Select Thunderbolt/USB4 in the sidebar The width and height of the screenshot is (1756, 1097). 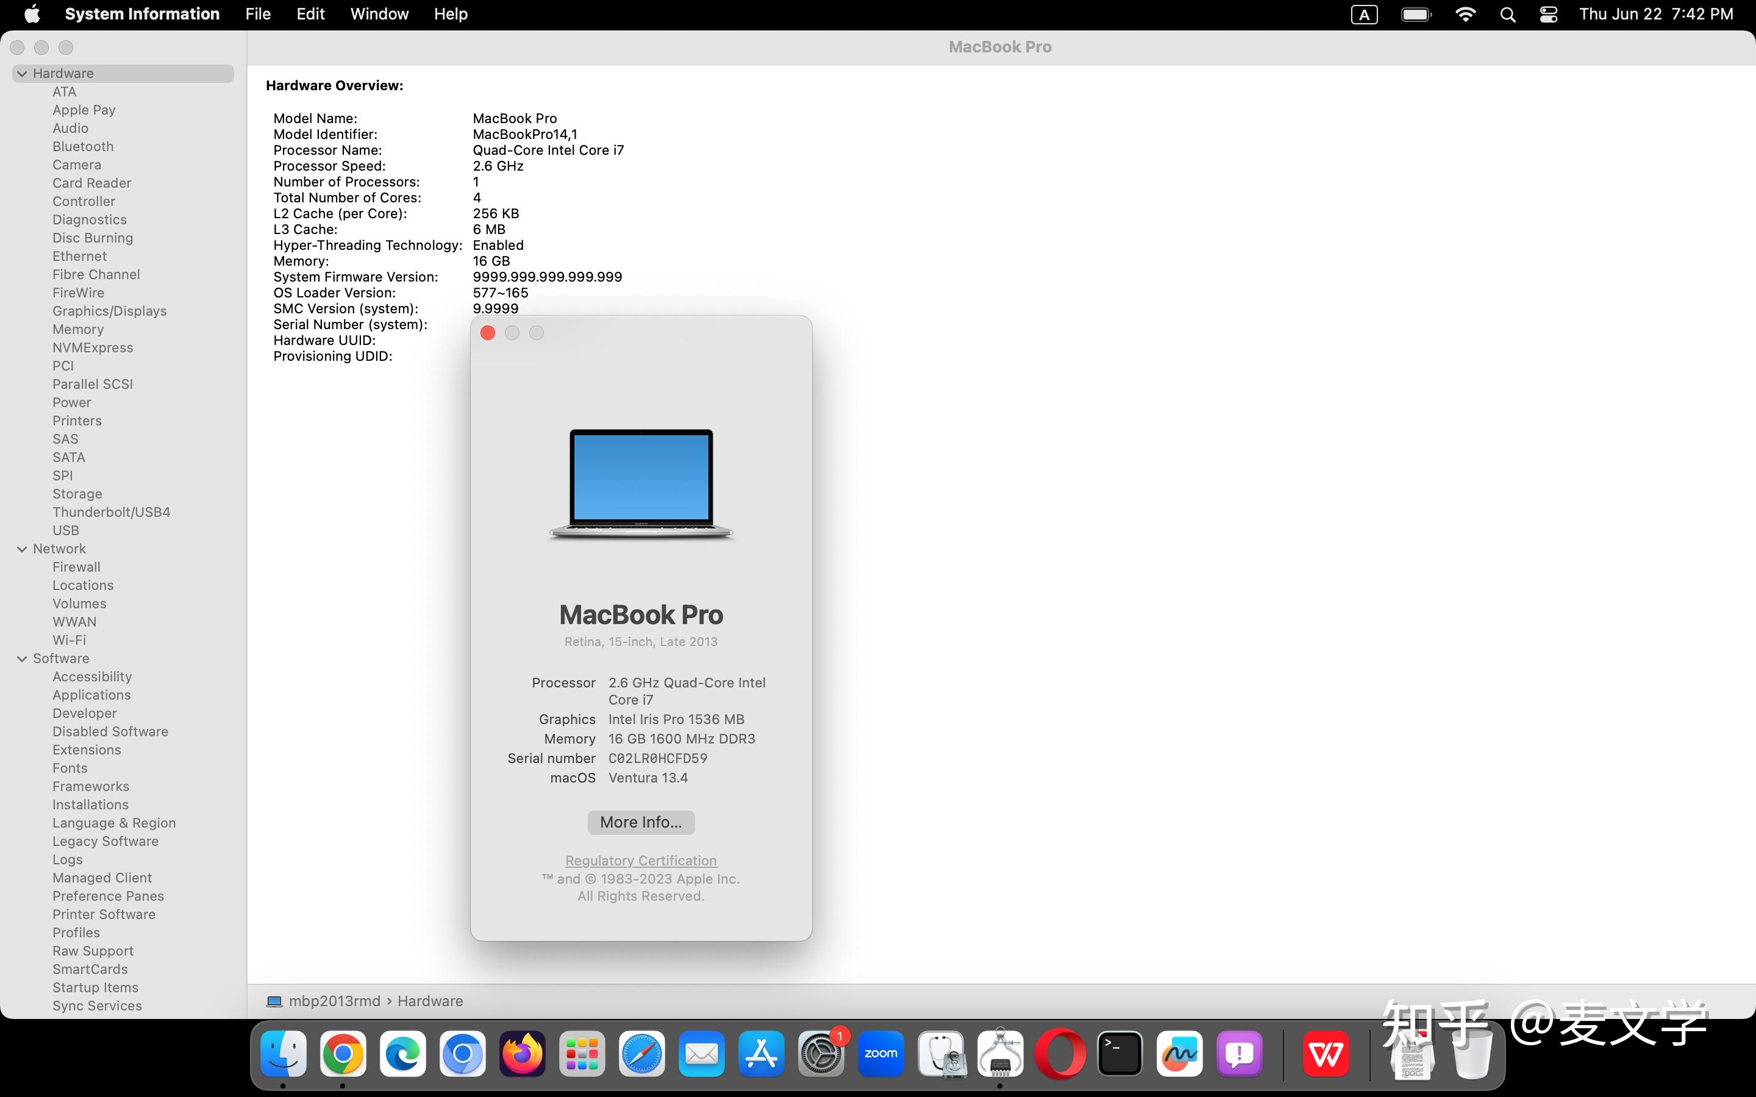pyautogui.click(x=111, y=511)
